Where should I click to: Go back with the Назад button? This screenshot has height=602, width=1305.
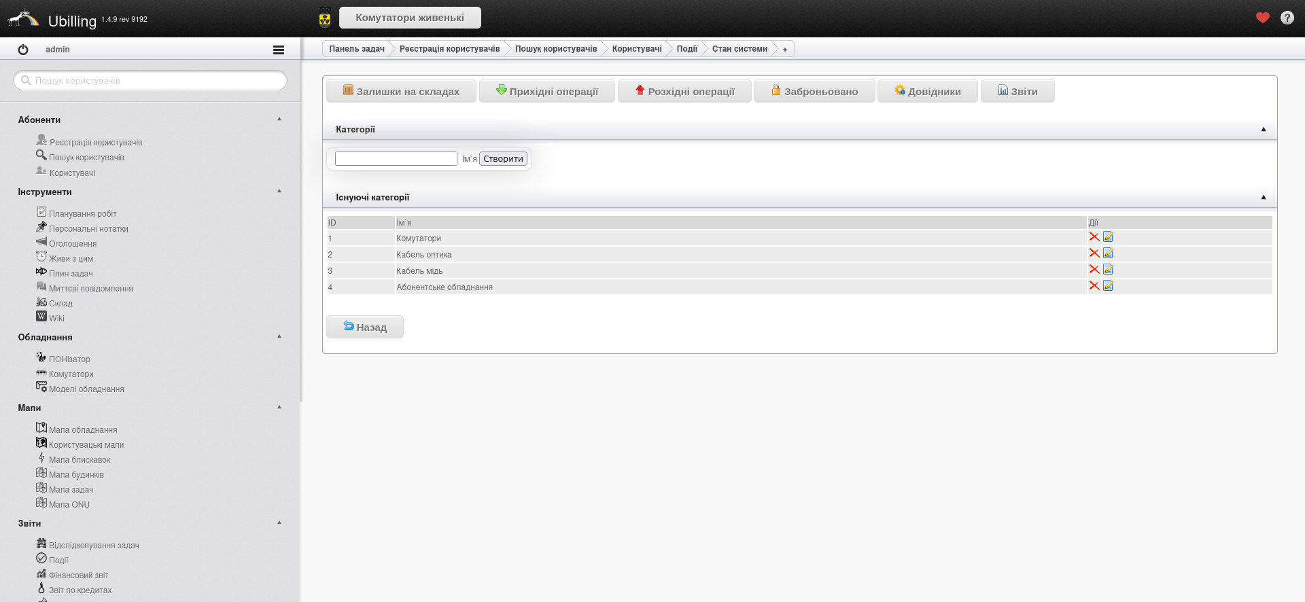pyautogui.click(x=365, y=327)
